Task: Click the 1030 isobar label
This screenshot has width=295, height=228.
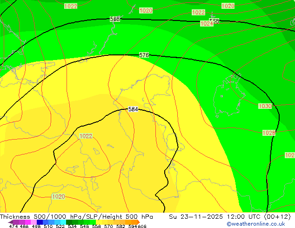Action: point(265,106)
